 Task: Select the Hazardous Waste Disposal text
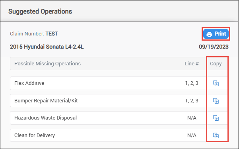click(x=45, y=118)
